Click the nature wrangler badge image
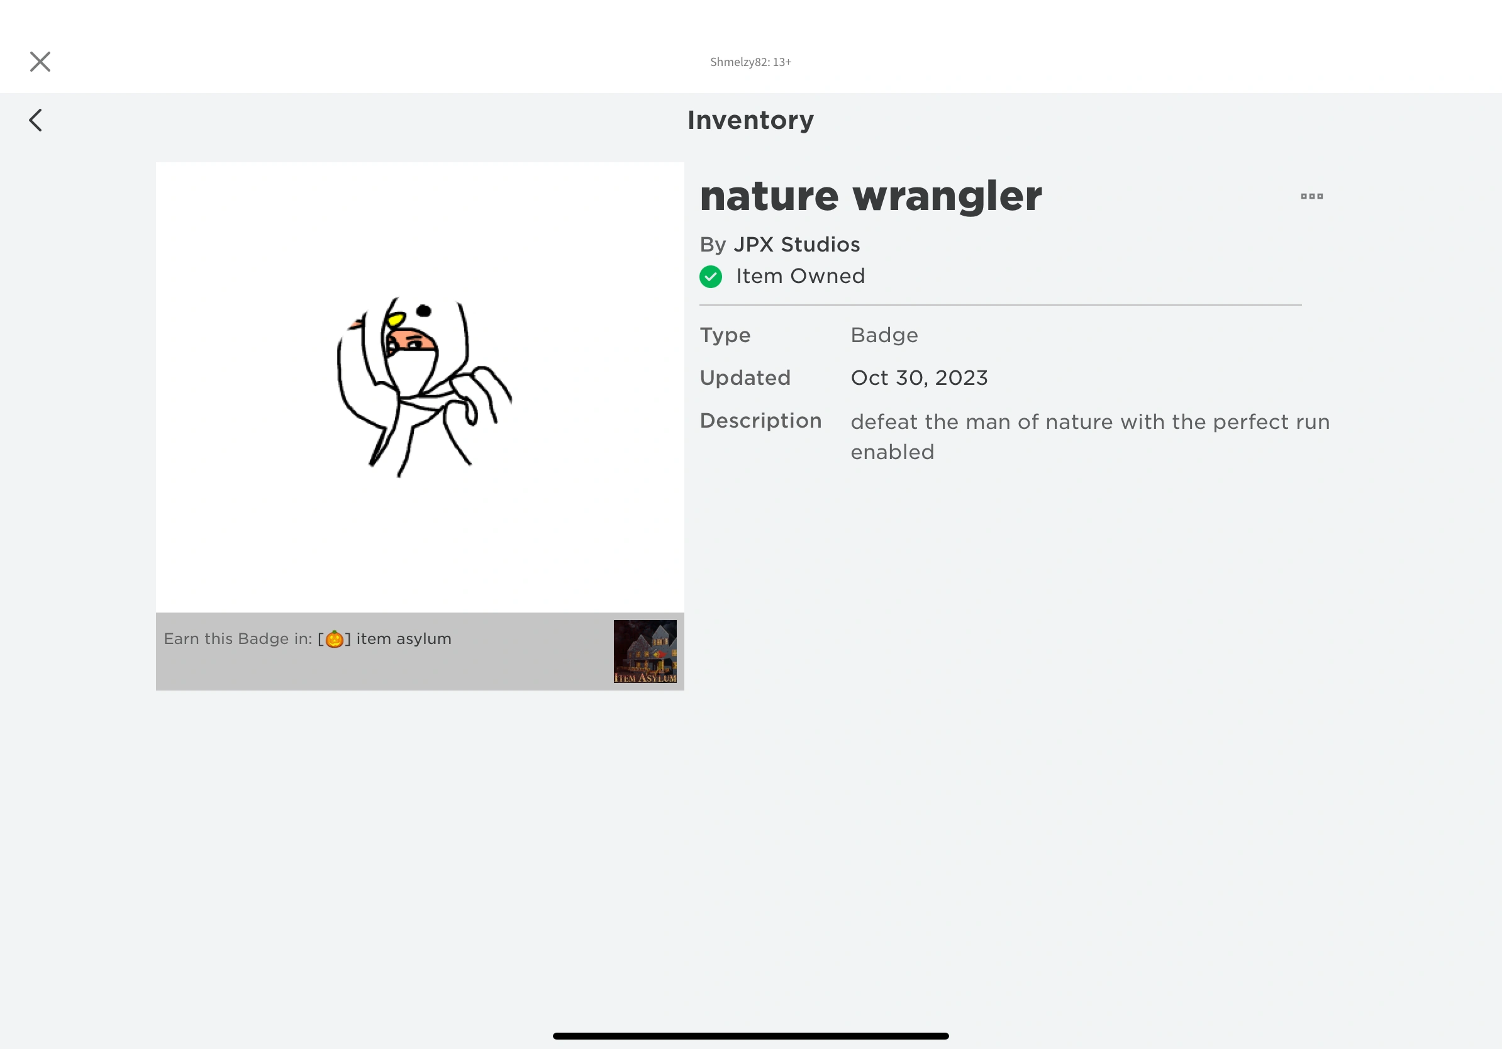This screenshot has height=1049, width=1502. [x=420, y=387]
